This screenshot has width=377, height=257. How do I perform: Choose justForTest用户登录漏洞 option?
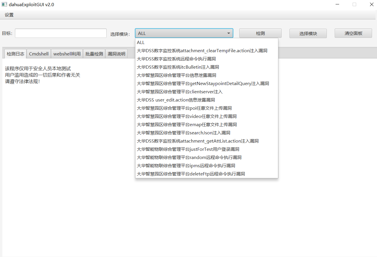pos(207,149)
